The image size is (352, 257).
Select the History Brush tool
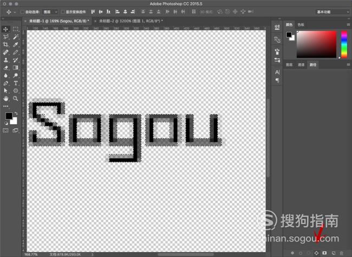pyautogui.click(x=16, y=60)
